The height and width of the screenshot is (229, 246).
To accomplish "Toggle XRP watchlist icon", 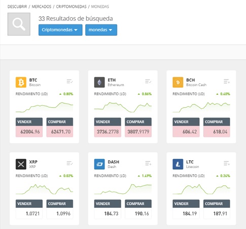I will click(x=69, y=163).
